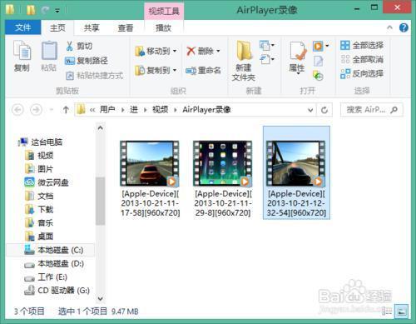
Task: Click the Copy (复制) icon in ribbon
Action: coord(22,52)
